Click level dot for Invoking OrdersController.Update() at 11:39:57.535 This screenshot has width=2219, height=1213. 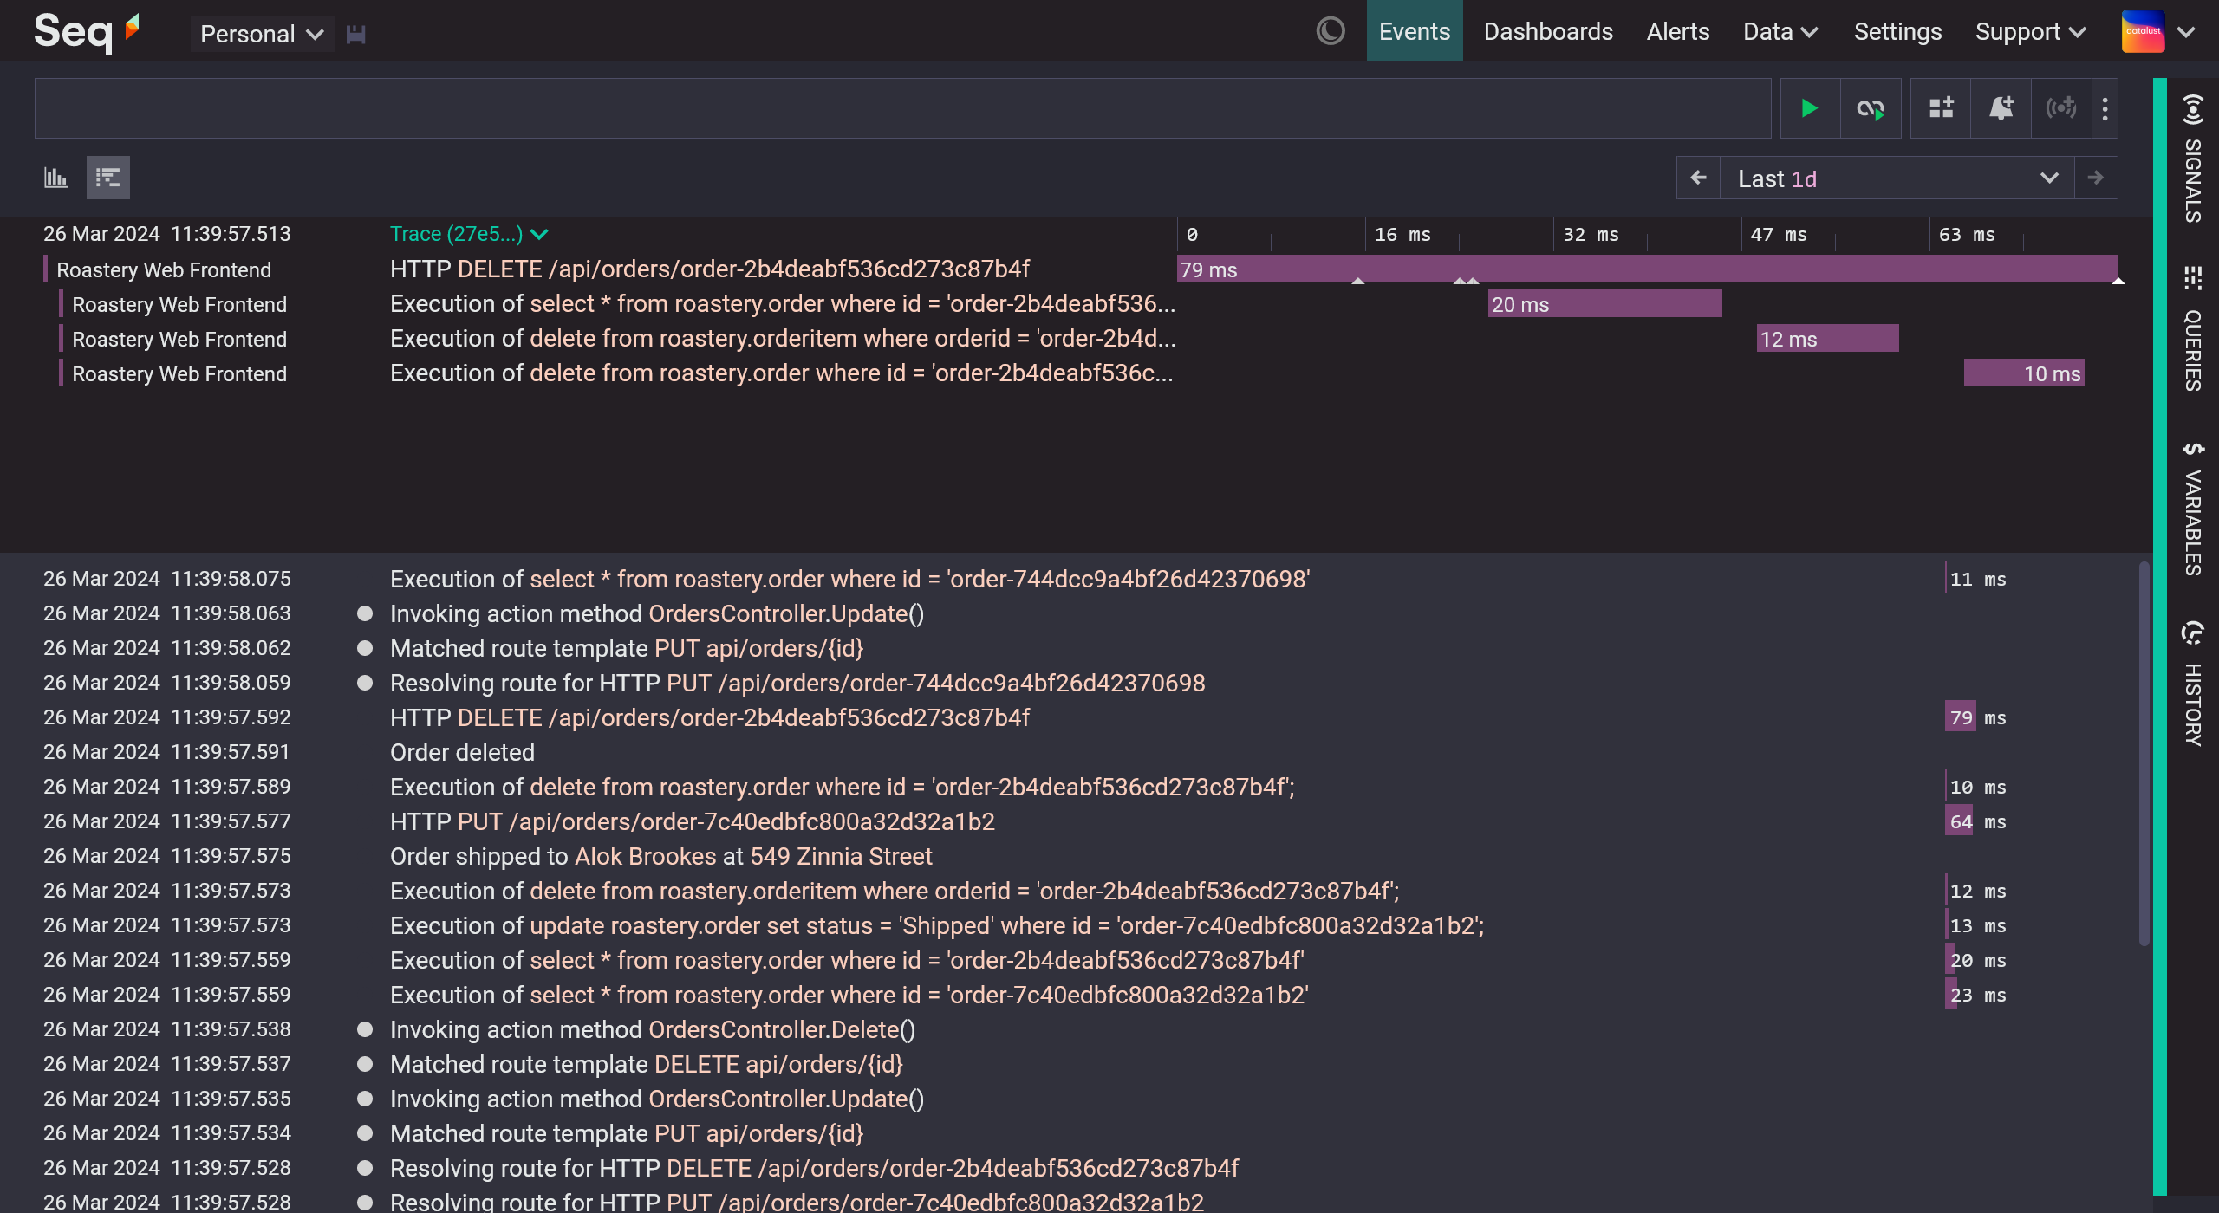[365, 1099]
